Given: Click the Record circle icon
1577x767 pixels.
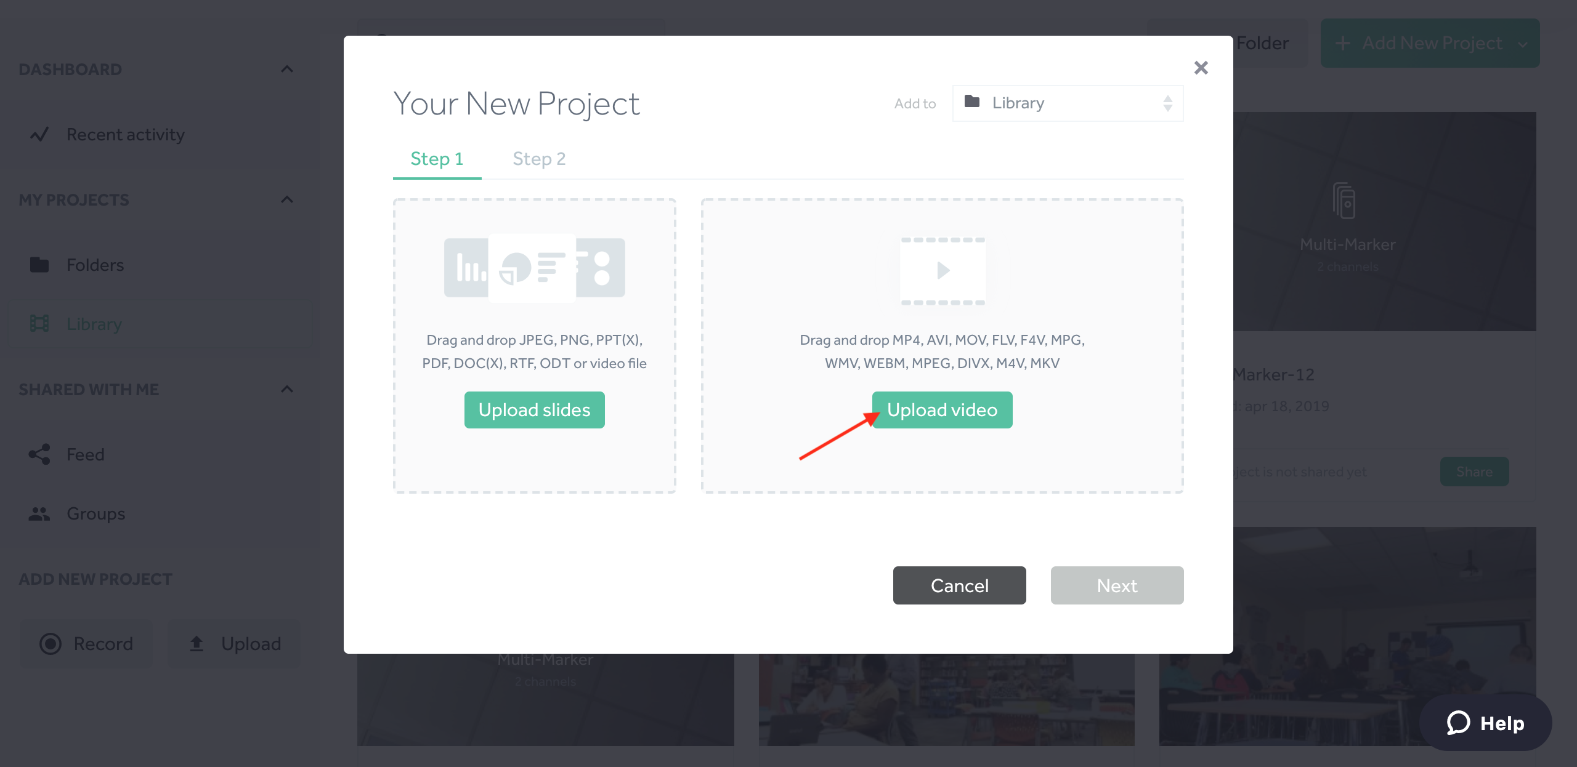Looking at the screenshot, I should (51, 644).
